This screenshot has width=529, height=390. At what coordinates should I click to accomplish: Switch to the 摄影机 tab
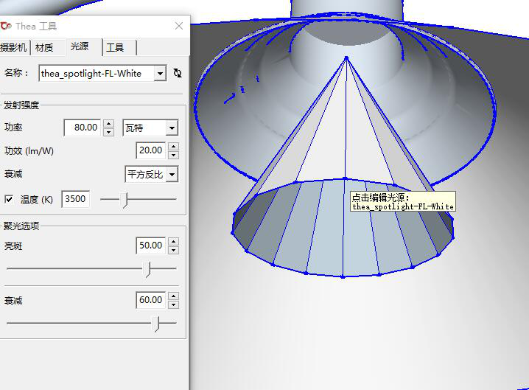point(13,47)
